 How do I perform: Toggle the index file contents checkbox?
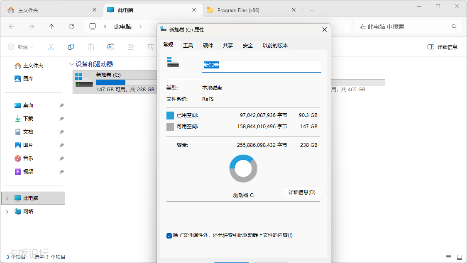(x=169, y=236)
